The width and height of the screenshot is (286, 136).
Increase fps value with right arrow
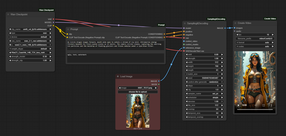pyautogui.click(x=273, y=35)
